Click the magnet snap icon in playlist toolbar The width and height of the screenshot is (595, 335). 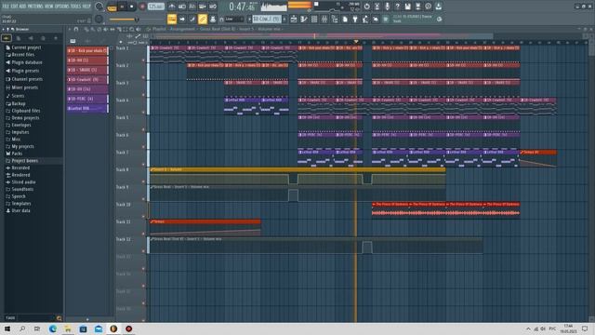(76, 29)
